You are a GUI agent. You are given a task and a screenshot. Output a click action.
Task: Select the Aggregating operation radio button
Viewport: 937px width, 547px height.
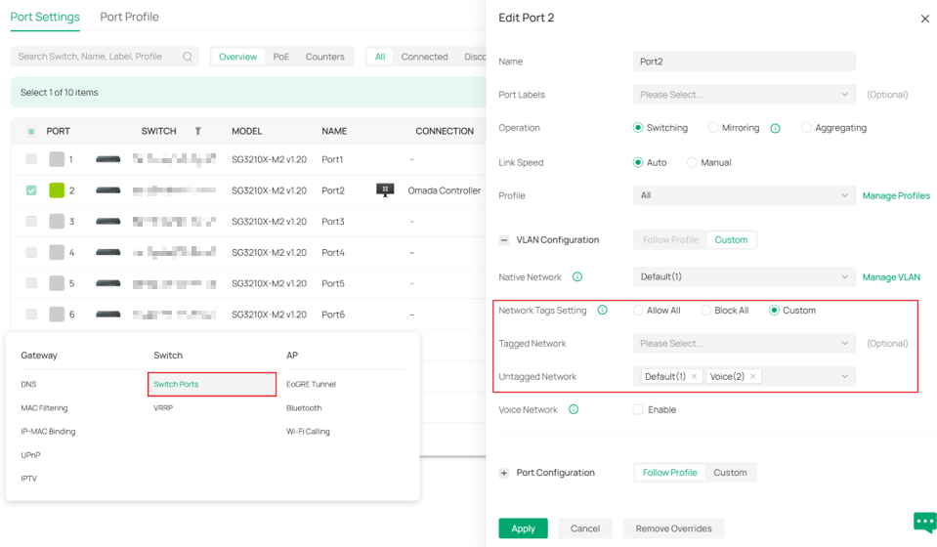tap(806, 128)
